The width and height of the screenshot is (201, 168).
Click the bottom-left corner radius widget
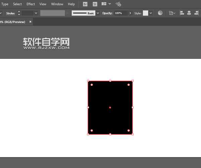[92, 130]
